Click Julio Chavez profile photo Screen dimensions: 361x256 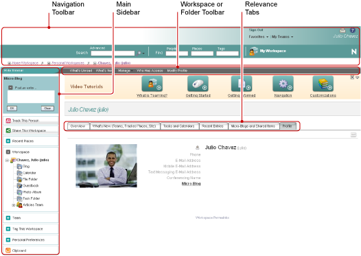point(106,166)
